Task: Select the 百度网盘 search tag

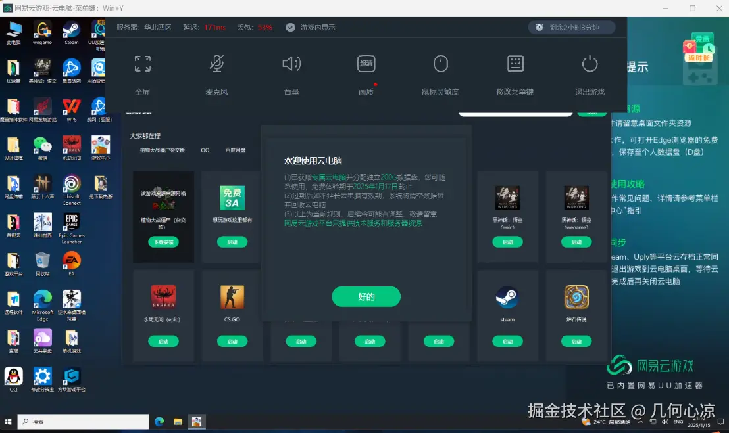Action: pos(236,150)
